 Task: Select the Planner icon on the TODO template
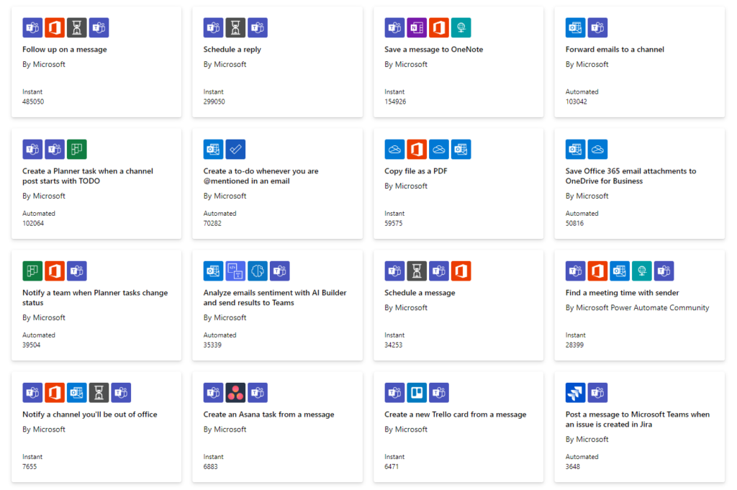click(x=77, y=149)
